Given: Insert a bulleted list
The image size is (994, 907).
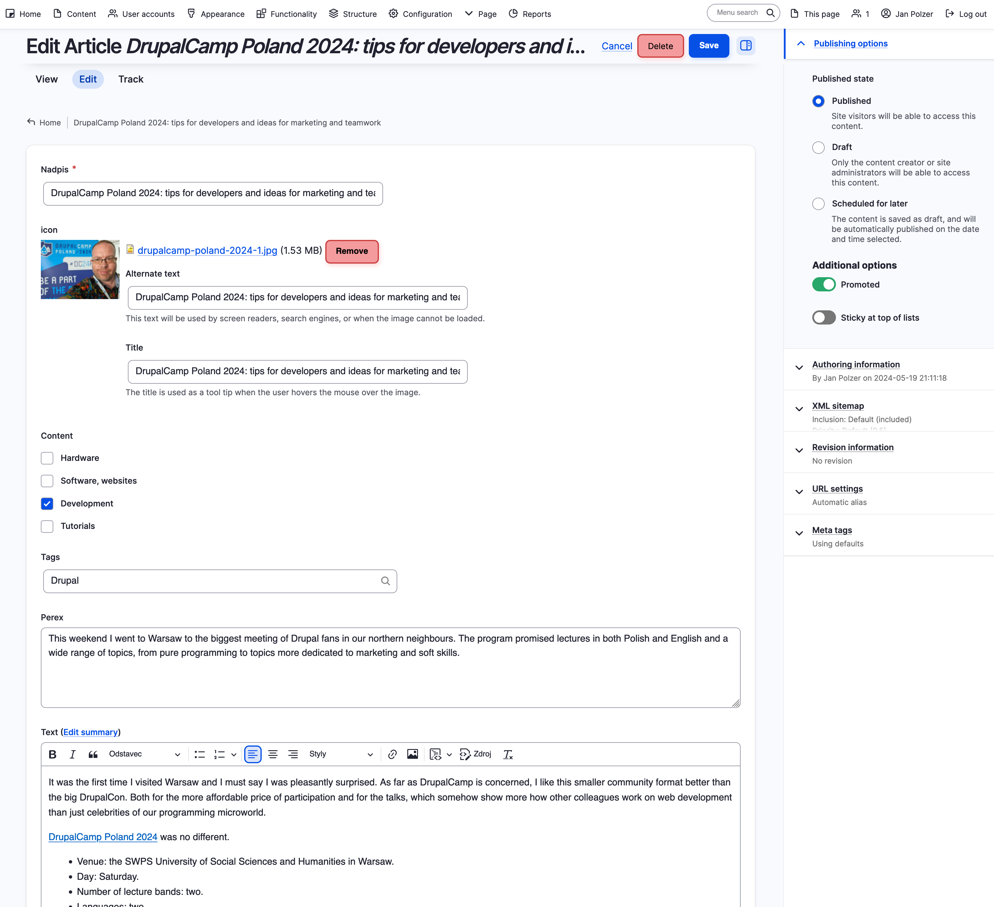Looking at the screenshot, I should (x=200, y=754).
